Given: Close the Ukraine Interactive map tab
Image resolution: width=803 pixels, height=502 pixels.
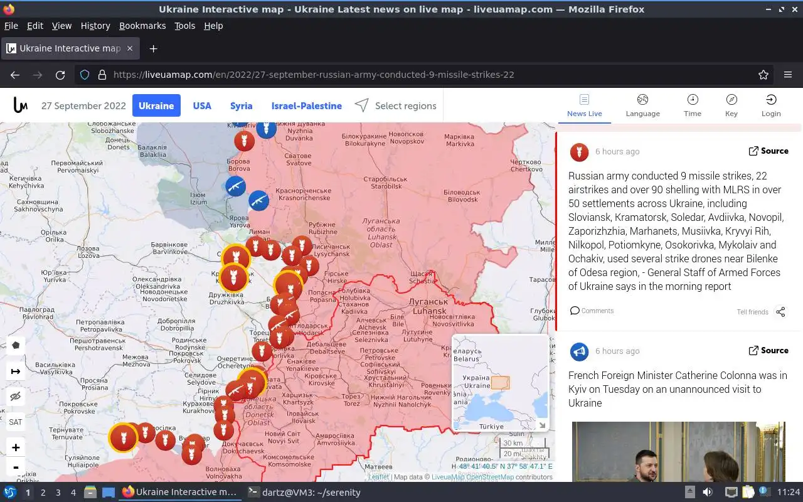Looking at the screenshot, I should click(x=130, y=48).
